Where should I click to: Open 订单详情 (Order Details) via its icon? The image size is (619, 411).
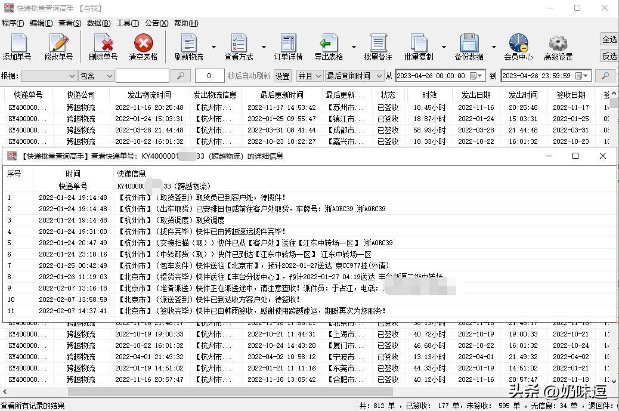click(288, 45)
